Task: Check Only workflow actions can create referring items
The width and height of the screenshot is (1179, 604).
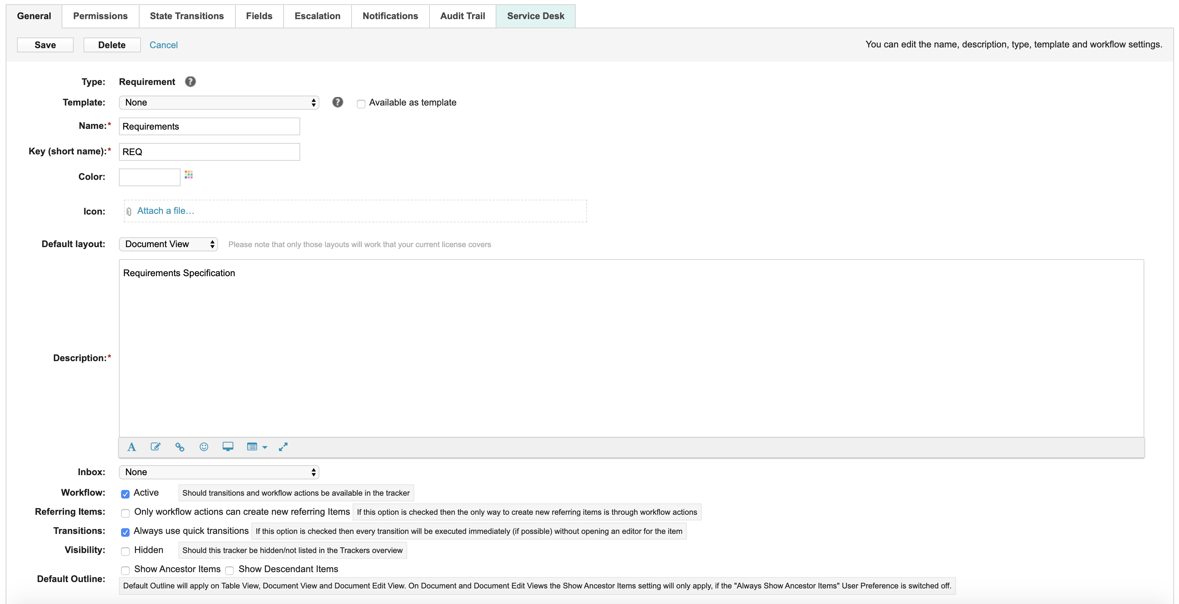Action: (x=125, y=513)
